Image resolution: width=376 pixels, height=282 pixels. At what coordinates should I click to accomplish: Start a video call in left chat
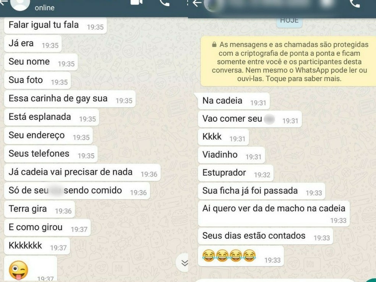136,2
